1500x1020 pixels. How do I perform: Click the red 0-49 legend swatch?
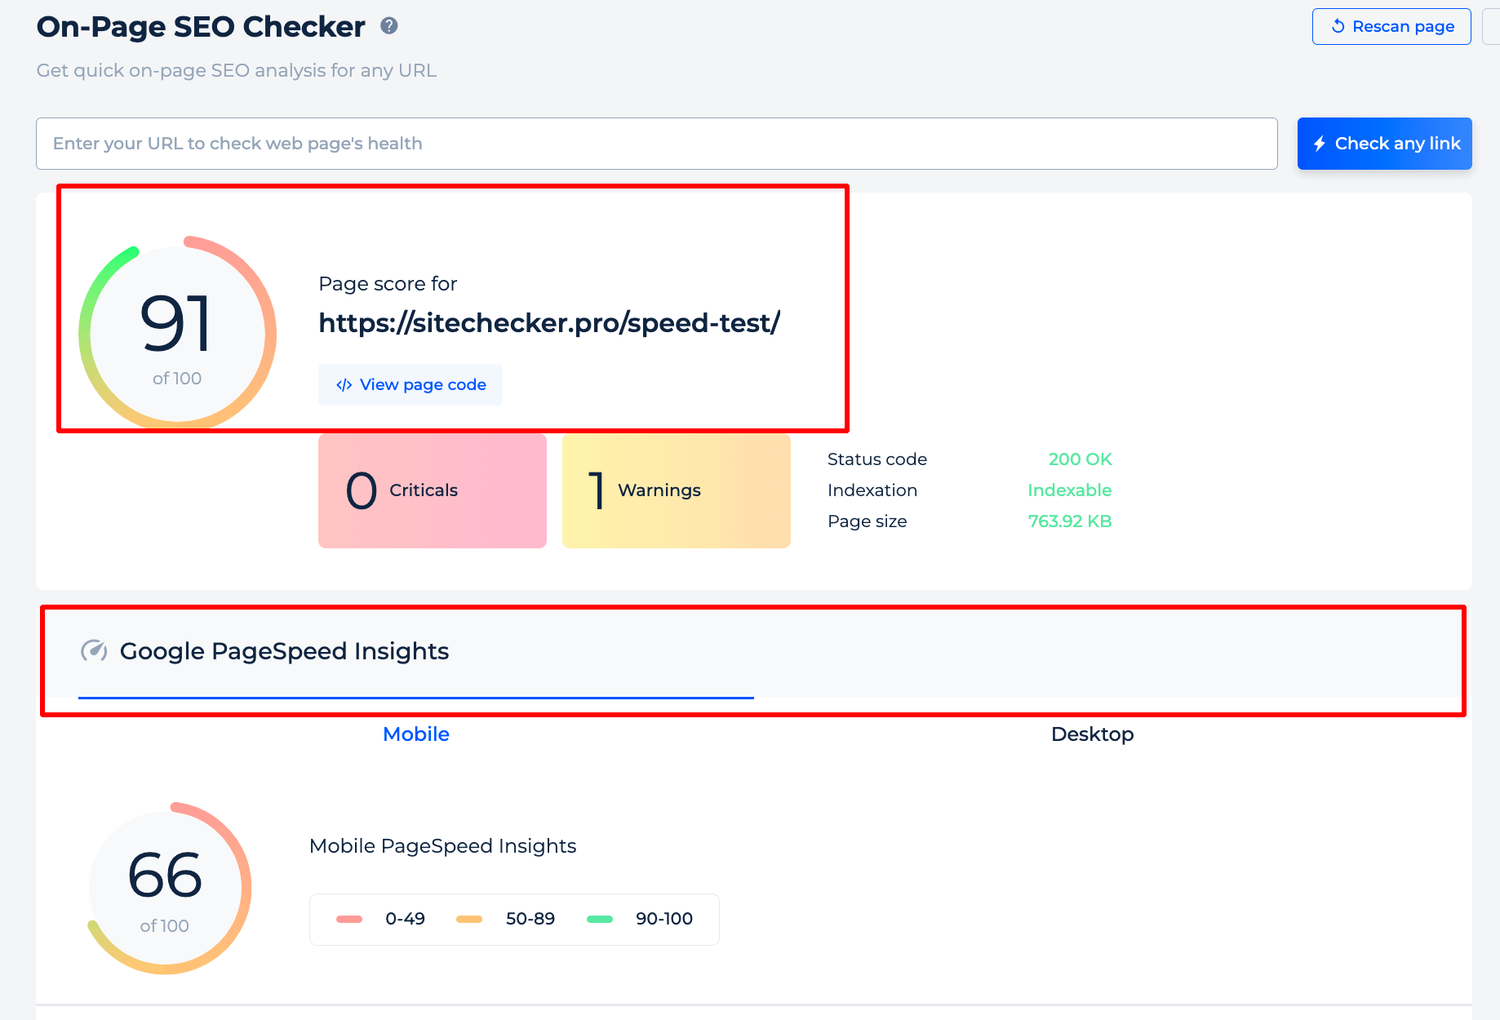coord(349,919)
